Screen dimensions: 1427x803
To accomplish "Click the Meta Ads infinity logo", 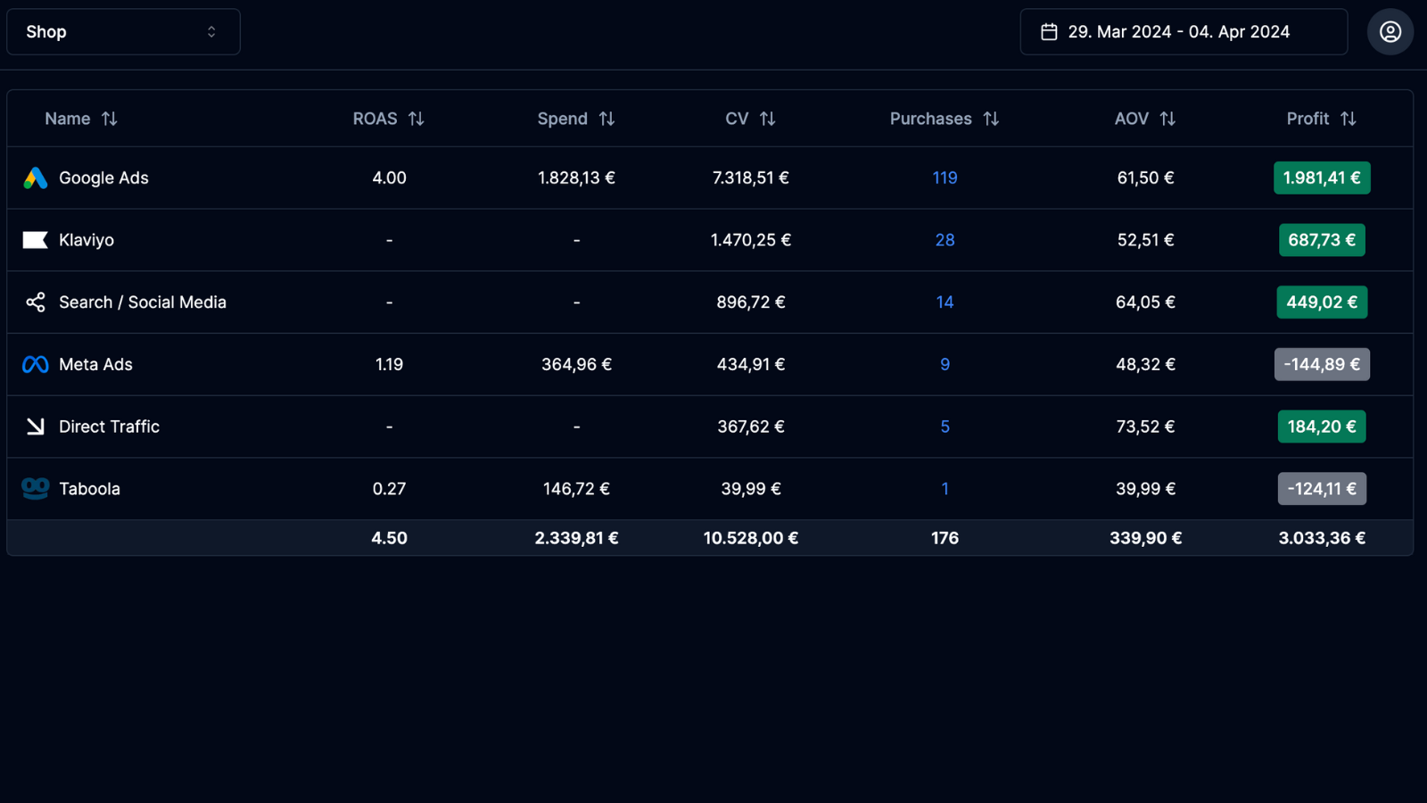I will (x=36, y=364).
